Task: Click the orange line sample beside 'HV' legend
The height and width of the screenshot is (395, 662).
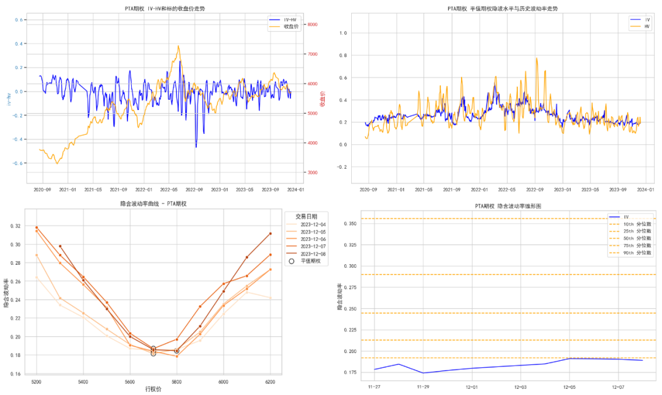Action: pyautogui.click(x=636, y=26)
